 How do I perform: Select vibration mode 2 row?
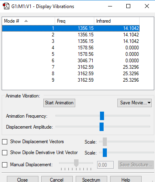click(71, 35)
